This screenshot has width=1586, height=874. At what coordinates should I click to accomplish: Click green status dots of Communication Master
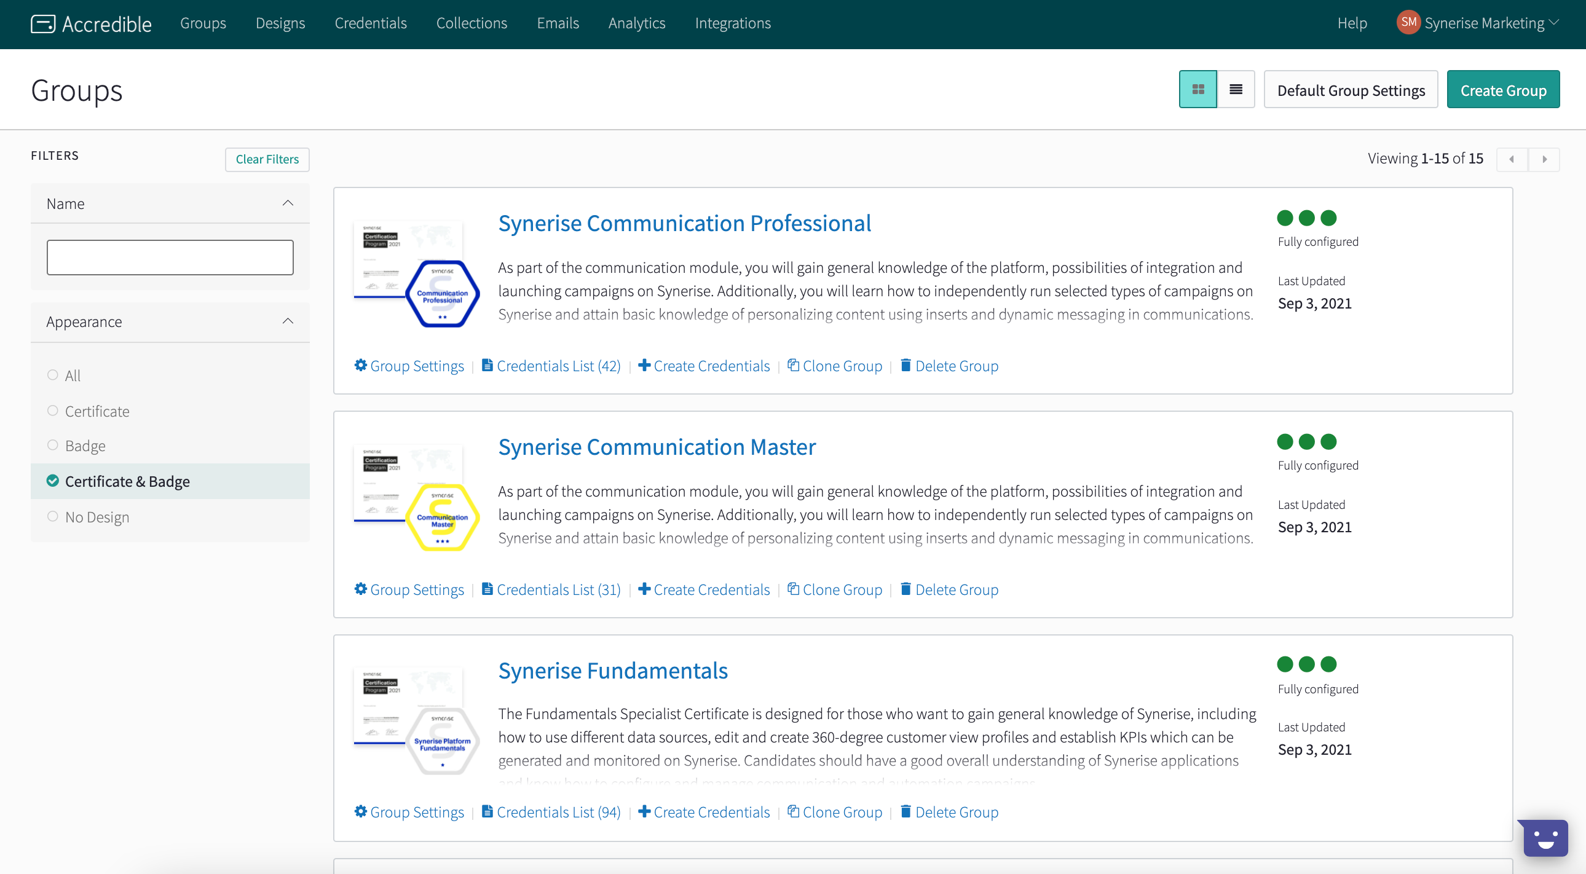coord(1306,441)
